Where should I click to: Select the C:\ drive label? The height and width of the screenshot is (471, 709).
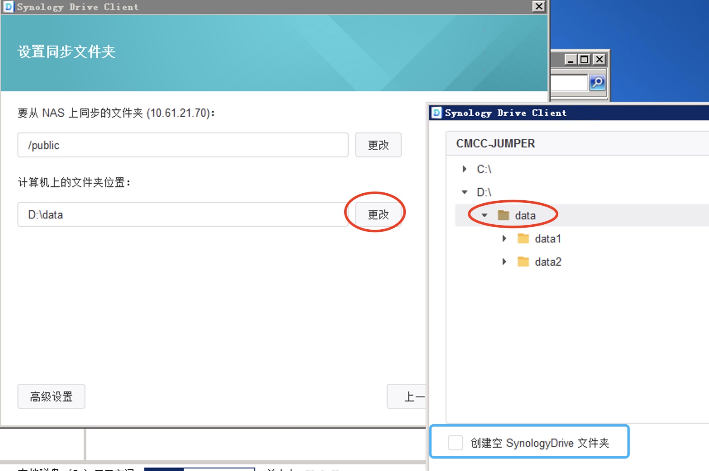(484, 169)
